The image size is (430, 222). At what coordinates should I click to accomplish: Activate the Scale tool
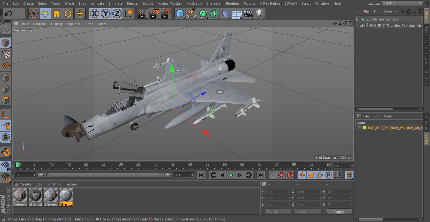[x=57, y=14]
